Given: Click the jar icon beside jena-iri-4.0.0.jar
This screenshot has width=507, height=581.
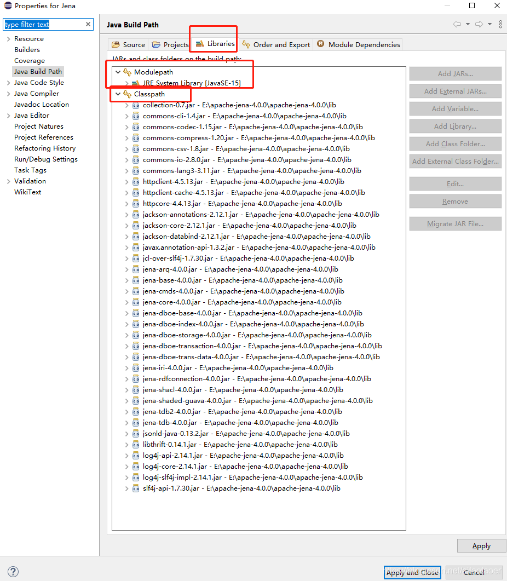Looking at the screenshot, I should (136, 368).
